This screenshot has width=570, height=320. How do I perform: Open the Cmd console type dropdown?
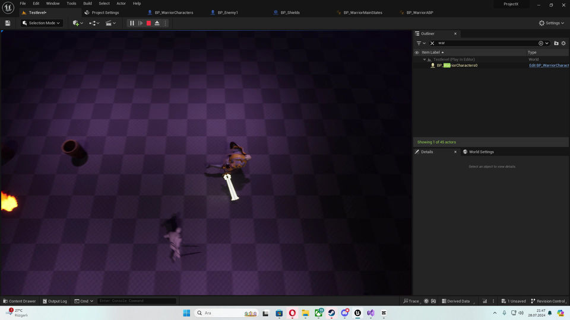(84, 301)
